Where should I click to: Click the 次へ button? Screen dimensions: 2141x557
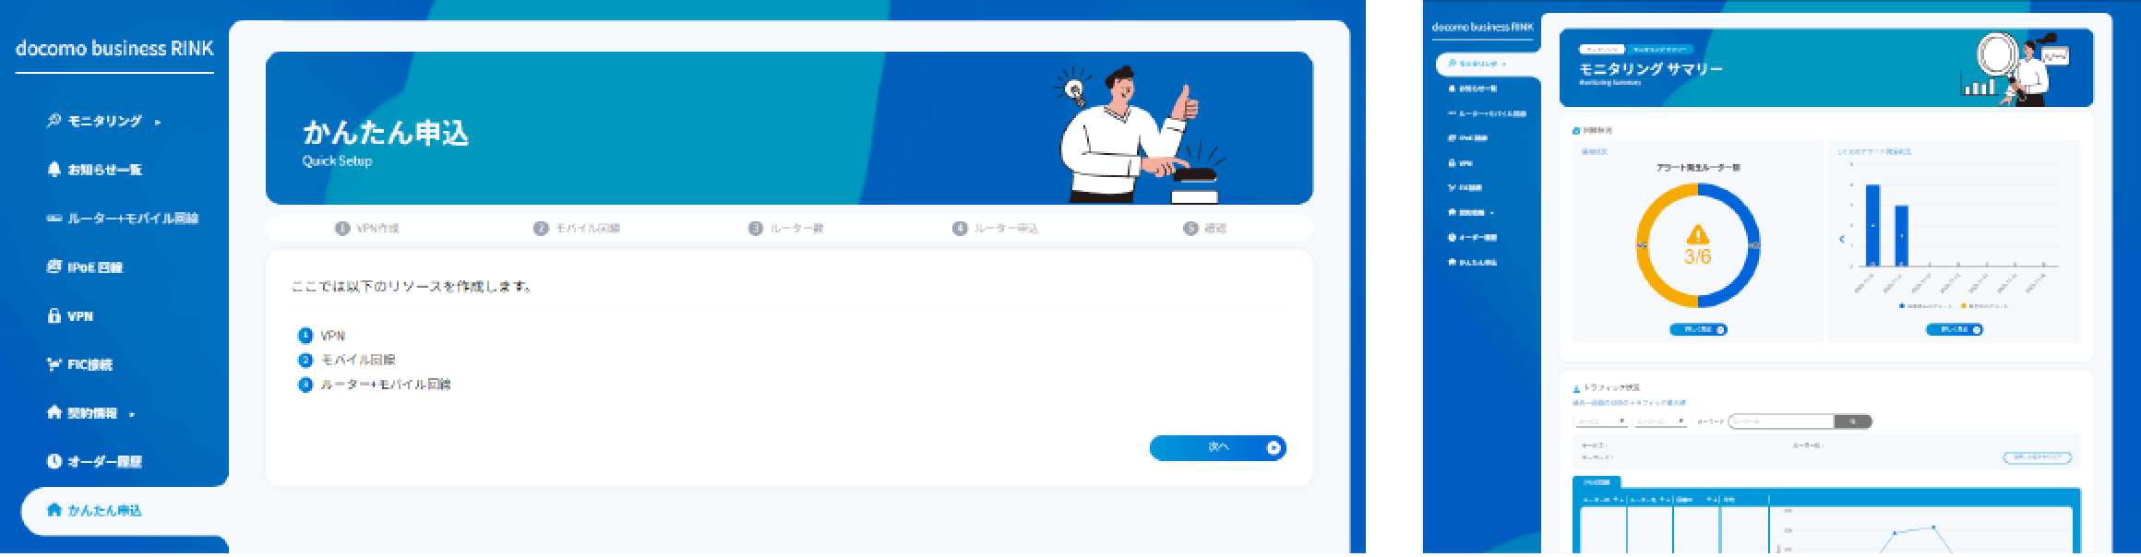point(1217,448)
